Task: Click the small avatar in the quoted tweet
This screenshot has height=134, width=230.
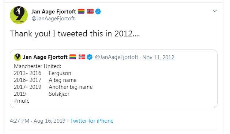Action: click(18, 57)
